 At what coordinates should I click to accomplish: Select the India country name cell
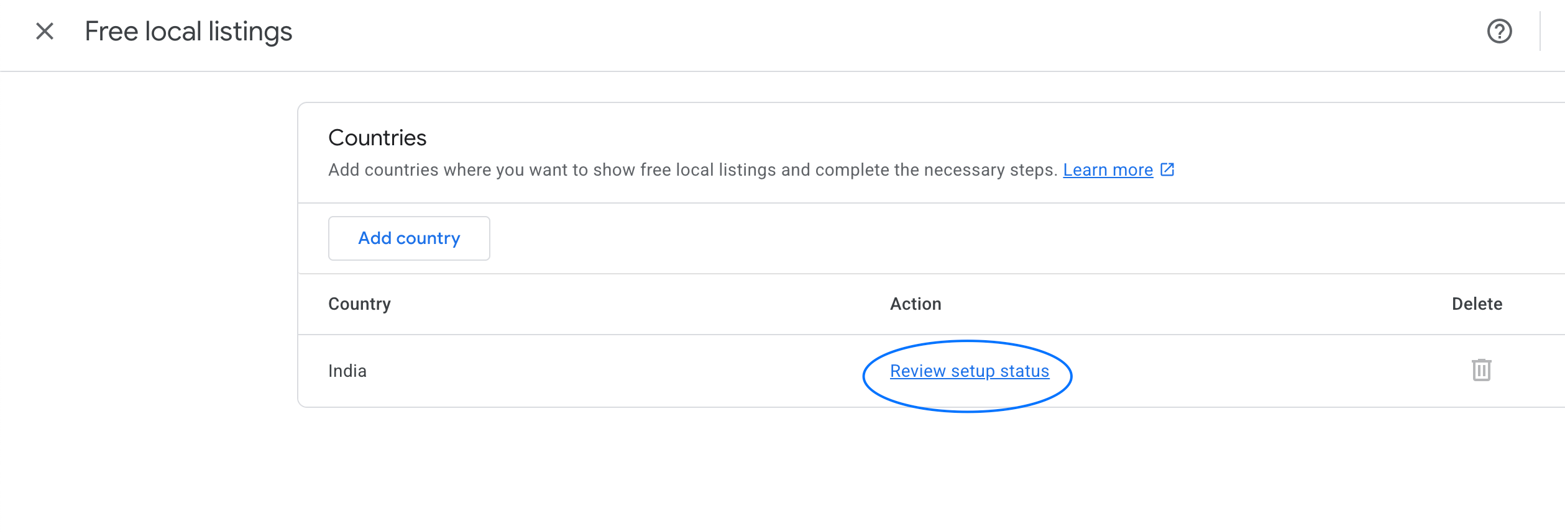pyautogui.click(x=347, y=371)
